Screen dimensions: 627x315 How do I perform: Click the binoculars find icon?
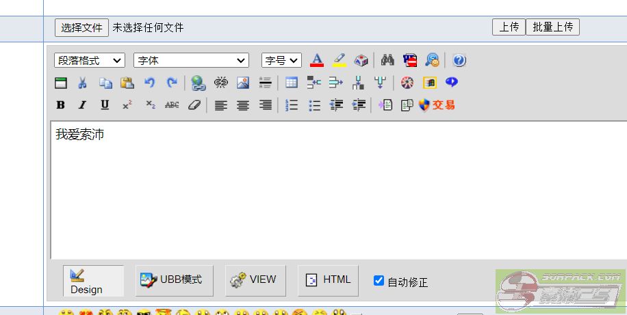coord(387,60)
